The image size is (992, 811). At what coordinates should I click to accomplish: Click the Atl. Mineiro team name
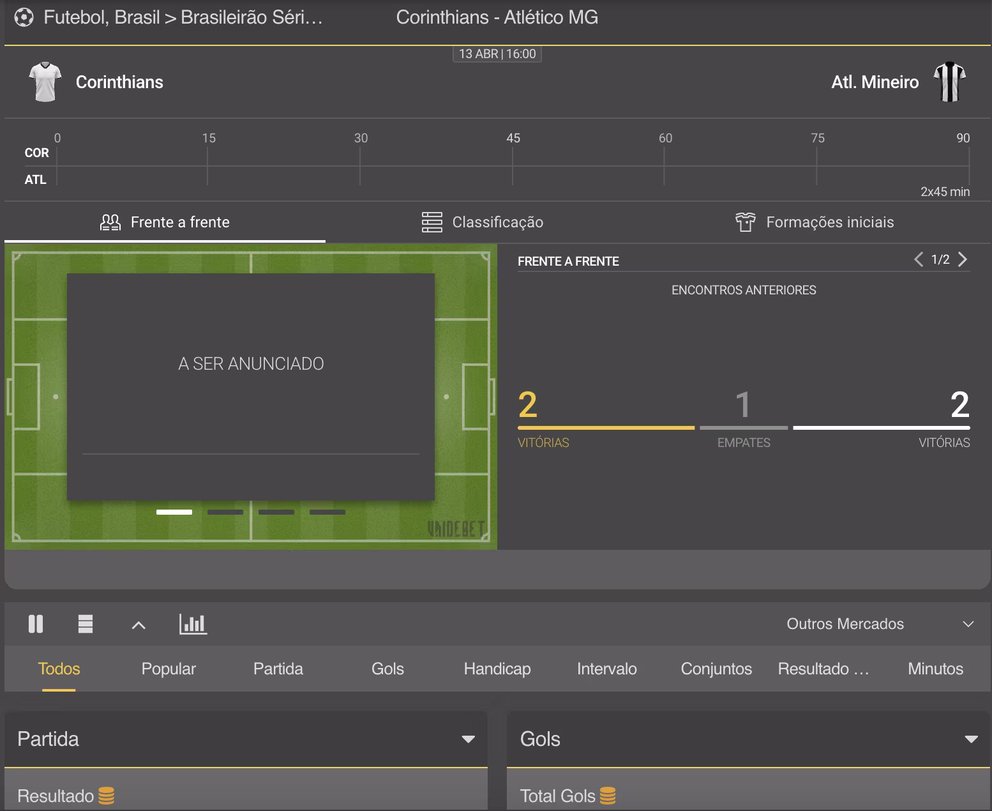pyautogui.click(x=875, y=82)
